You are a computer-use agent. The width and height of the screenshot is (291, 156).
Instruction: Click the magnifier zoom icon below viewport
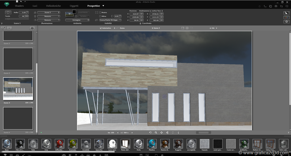click(156, 132)
